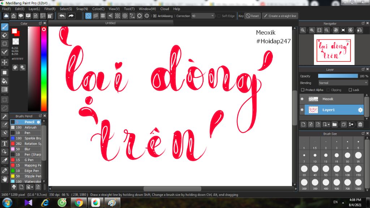The height and width of the screenshot is (208, 370).
Task: Open the Filter menu
Action: coord(50,9)
